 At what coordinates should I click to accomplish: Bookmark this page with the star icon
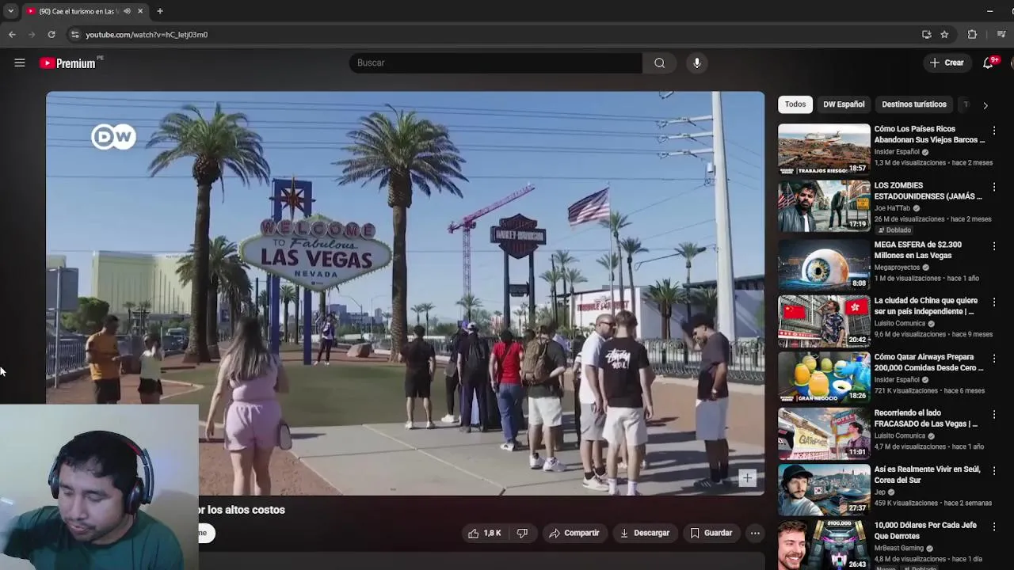(944, 34)
